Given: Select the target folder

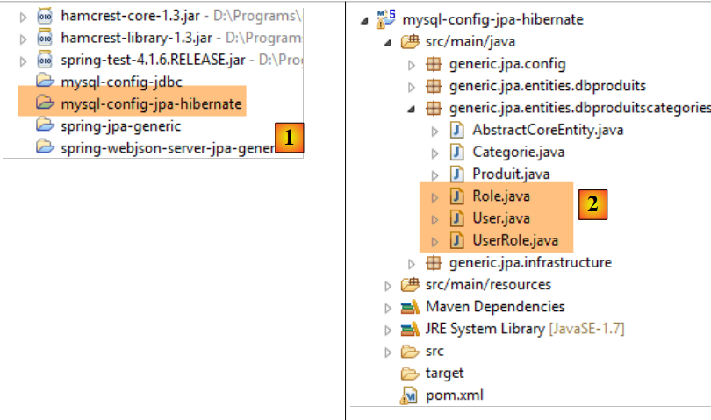Looking at the screenshot, I should 444,374.
